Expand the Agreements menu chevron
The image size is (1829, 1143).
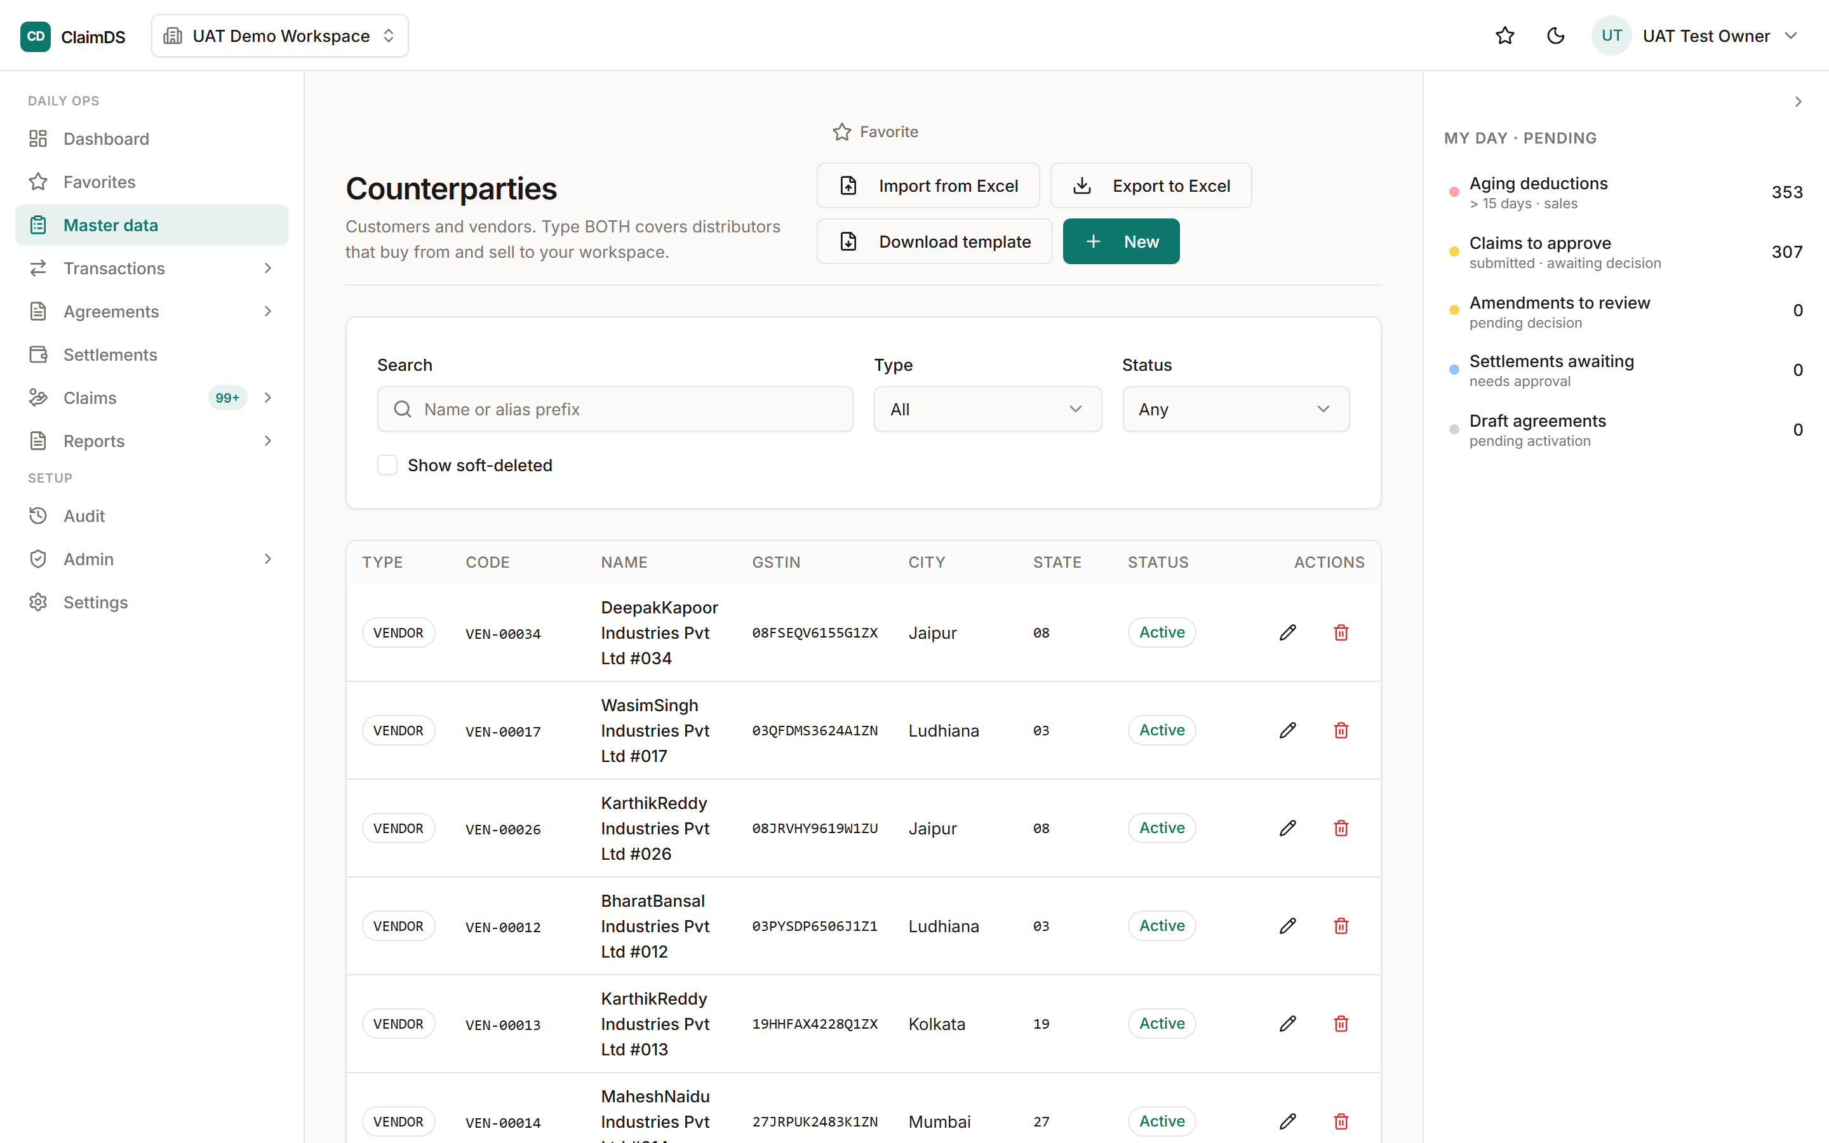point(267,311)
